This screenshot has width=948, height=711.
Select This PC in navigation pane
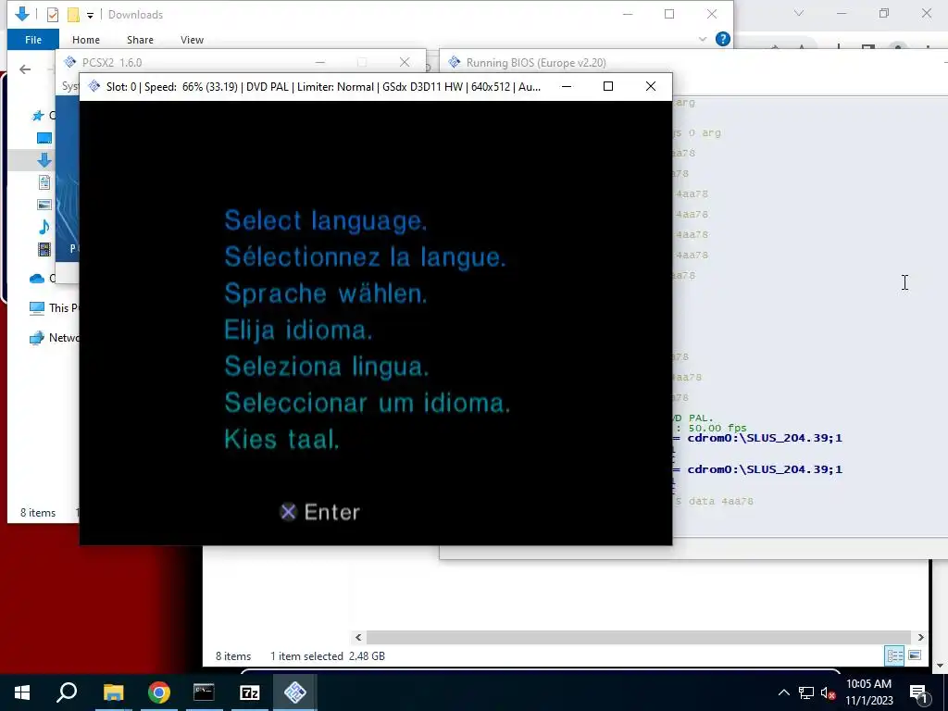(53, 307)
